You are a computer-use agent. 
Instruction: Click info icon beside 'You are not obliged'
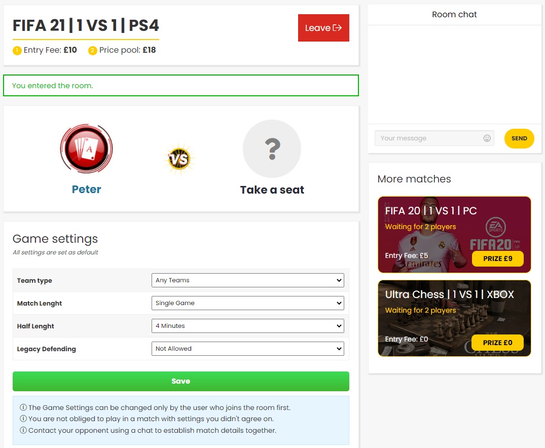(x=23, y=419)
